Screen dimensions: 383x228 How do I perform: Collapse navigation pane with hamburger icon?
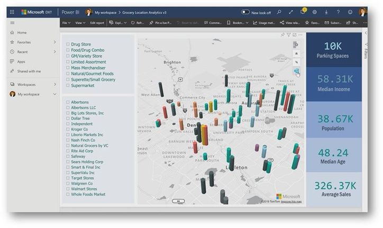coord(12,23)
